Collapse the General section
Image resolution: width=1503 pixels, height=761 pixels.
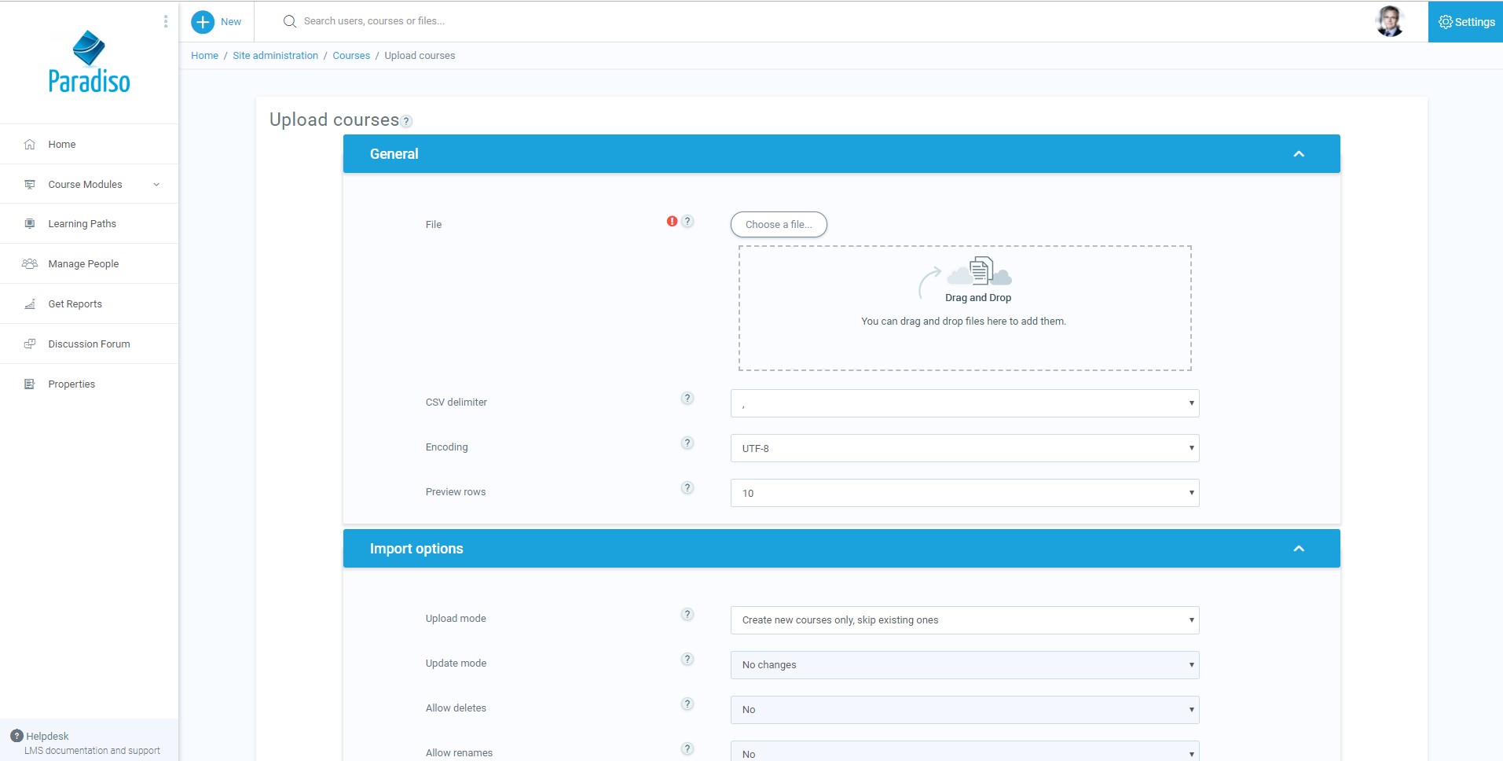tap(1299, 154)
